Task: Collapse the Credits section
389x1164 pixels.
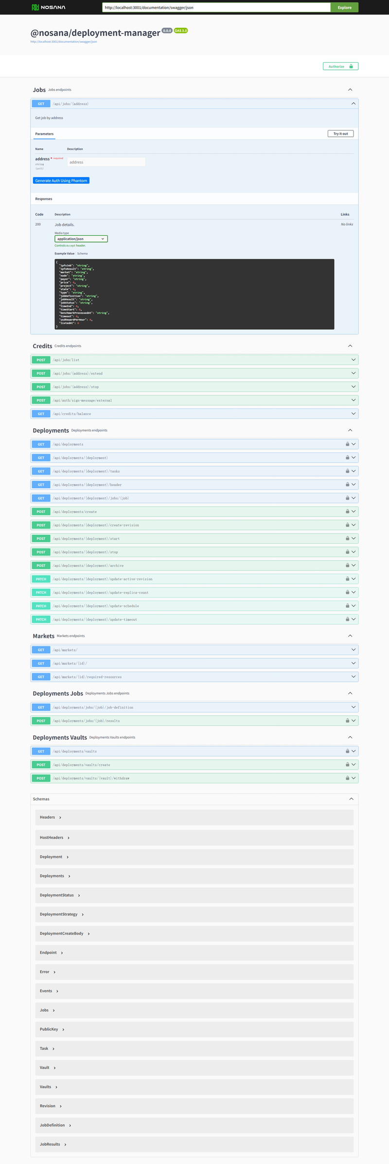Action: tap(350, 346)
